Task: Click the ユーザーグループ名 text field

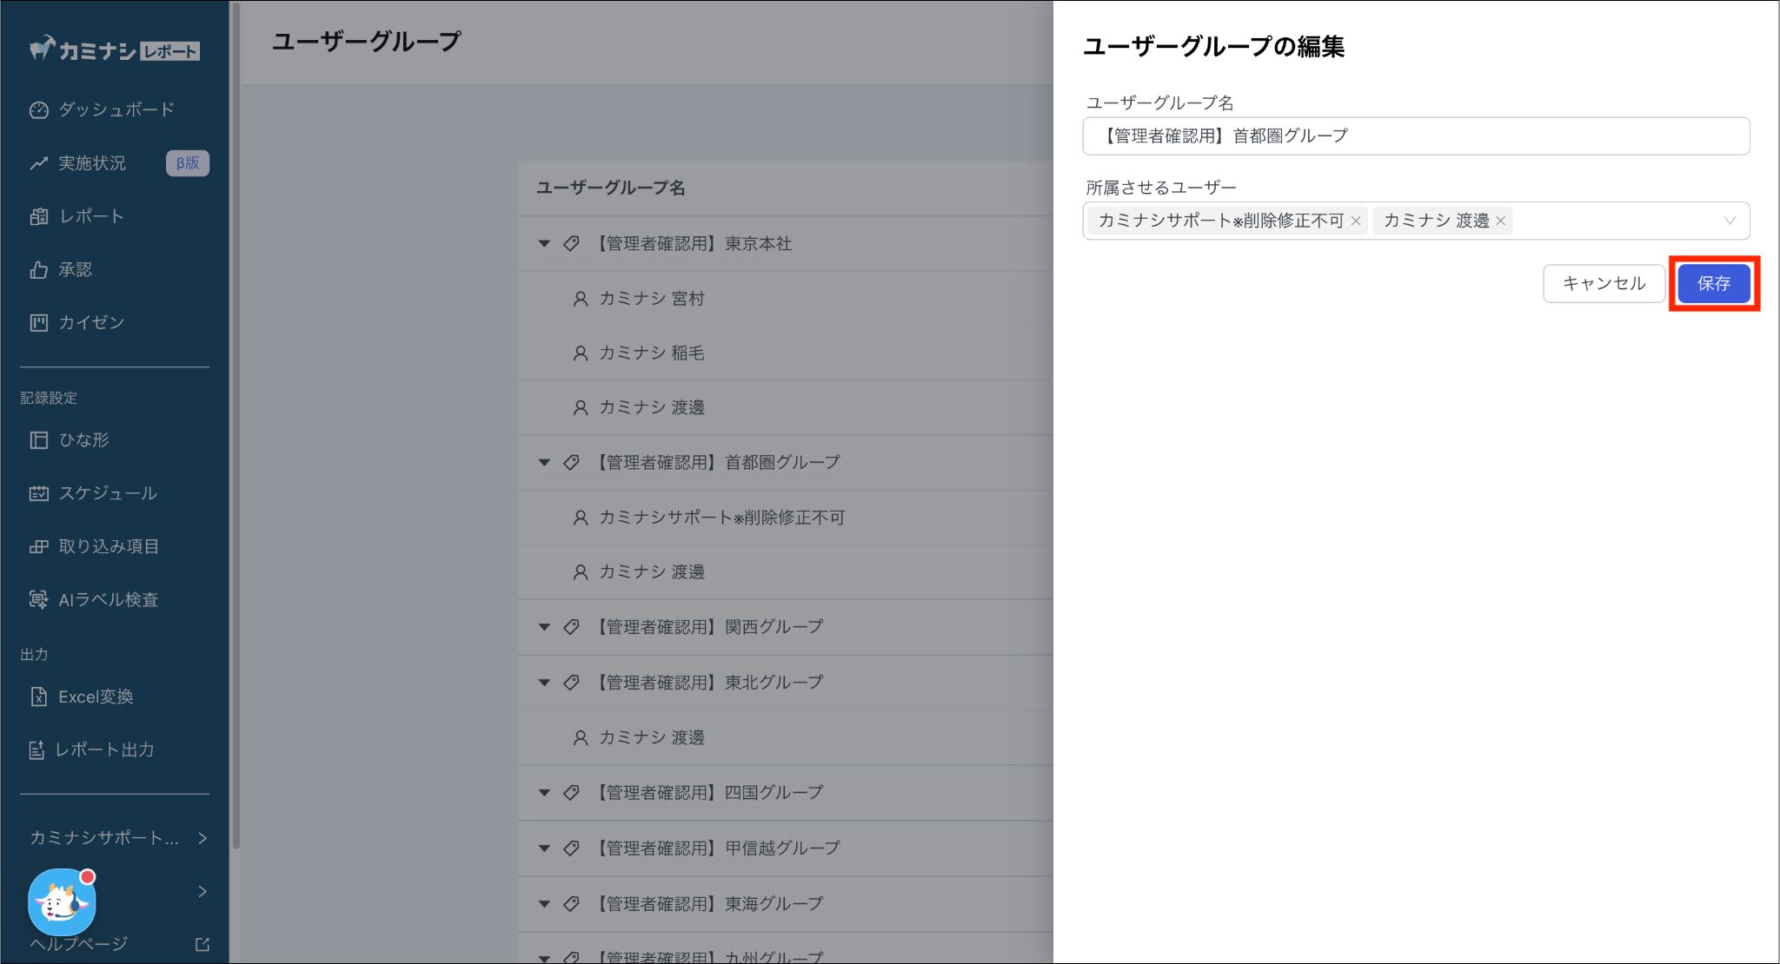Action: [x=1415, y=136]
